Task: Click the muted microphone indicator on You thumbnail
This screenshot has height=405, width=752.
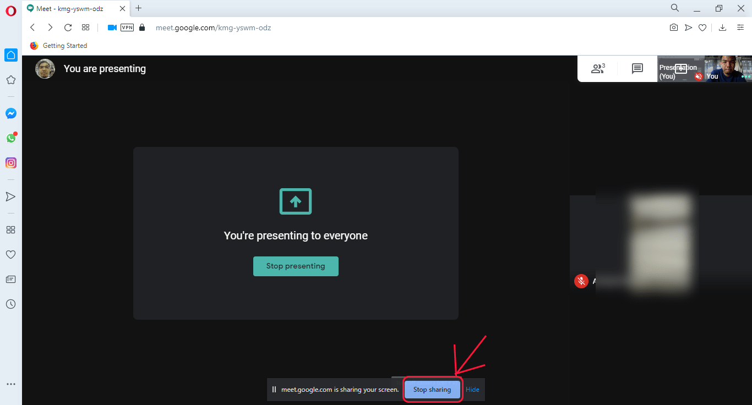Action: 698,77
